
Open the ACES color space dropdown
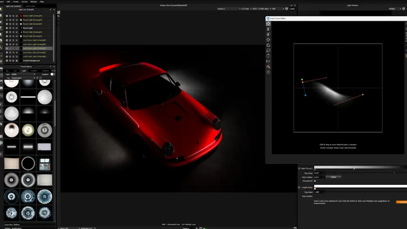coord(262,9)
